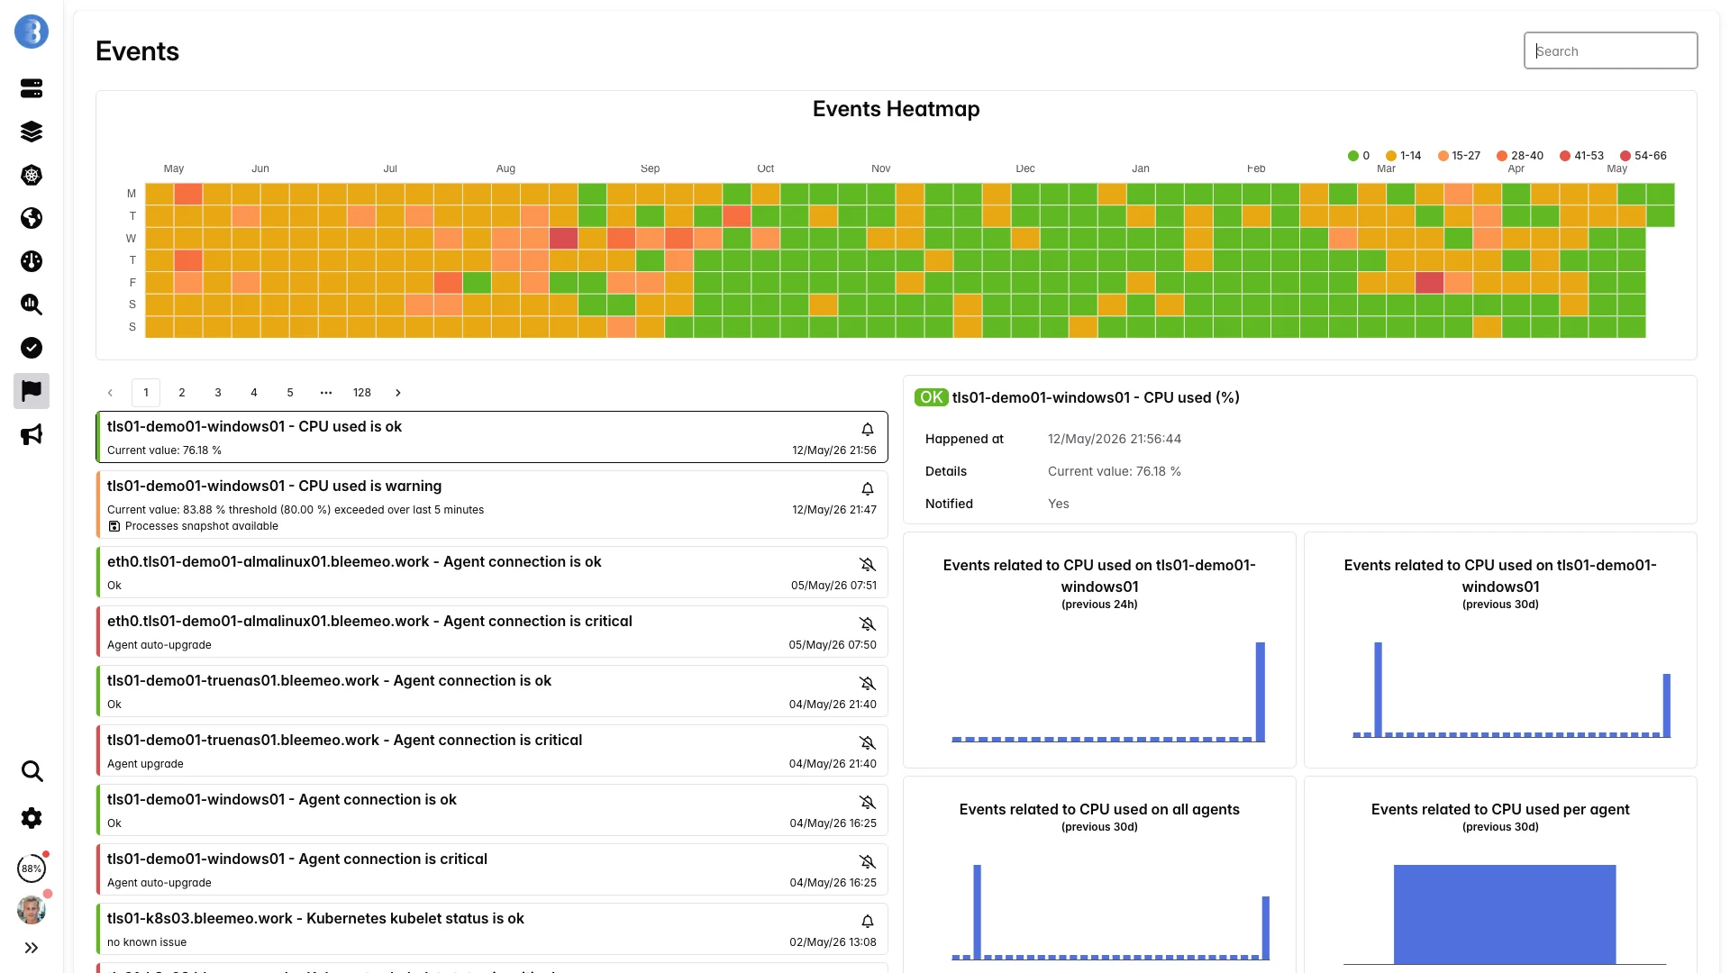Toggle muted bell on truenas01 connection ok event

pos(868,684)
